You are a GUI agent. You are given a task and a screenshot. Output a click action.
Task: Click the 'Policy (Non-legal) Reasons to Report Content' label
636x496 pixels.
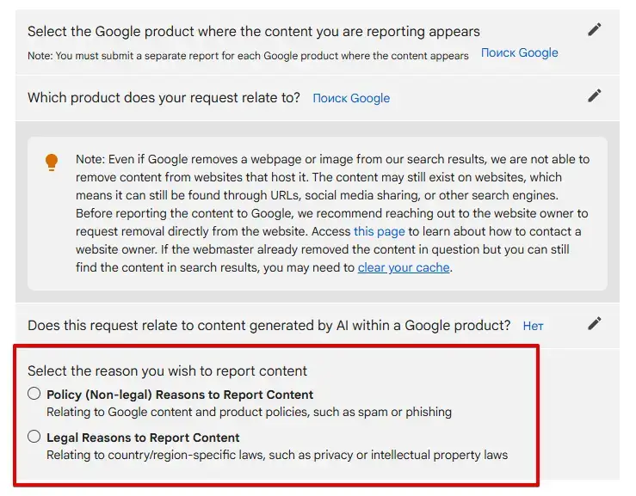[x=180, y=395]
